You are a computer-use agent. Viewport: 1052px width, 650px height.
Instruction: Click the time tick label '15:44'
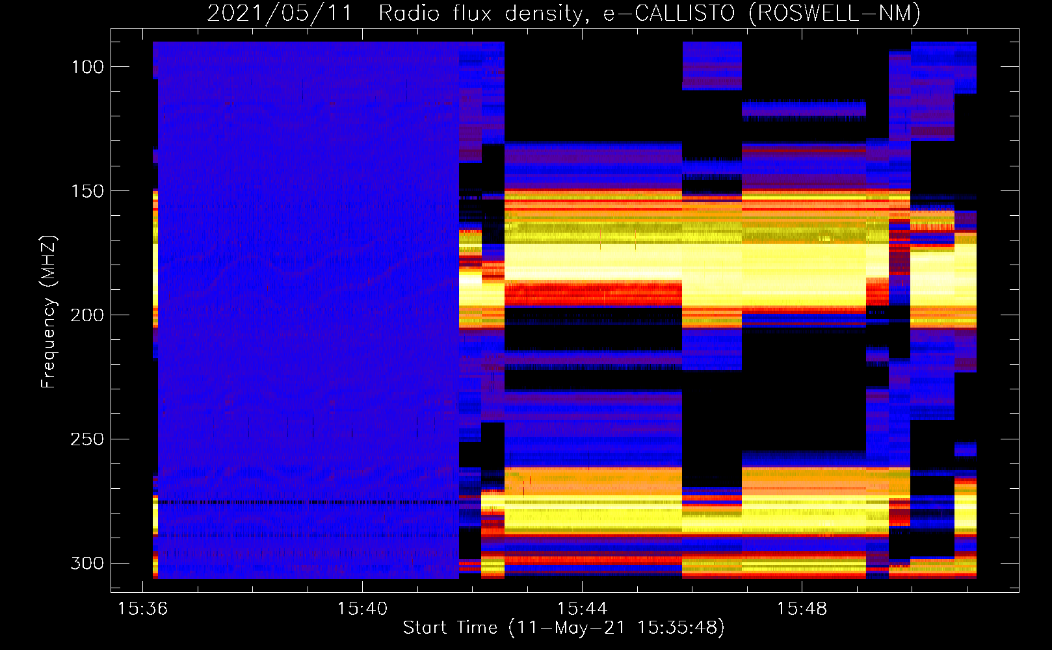click(582, 609)
